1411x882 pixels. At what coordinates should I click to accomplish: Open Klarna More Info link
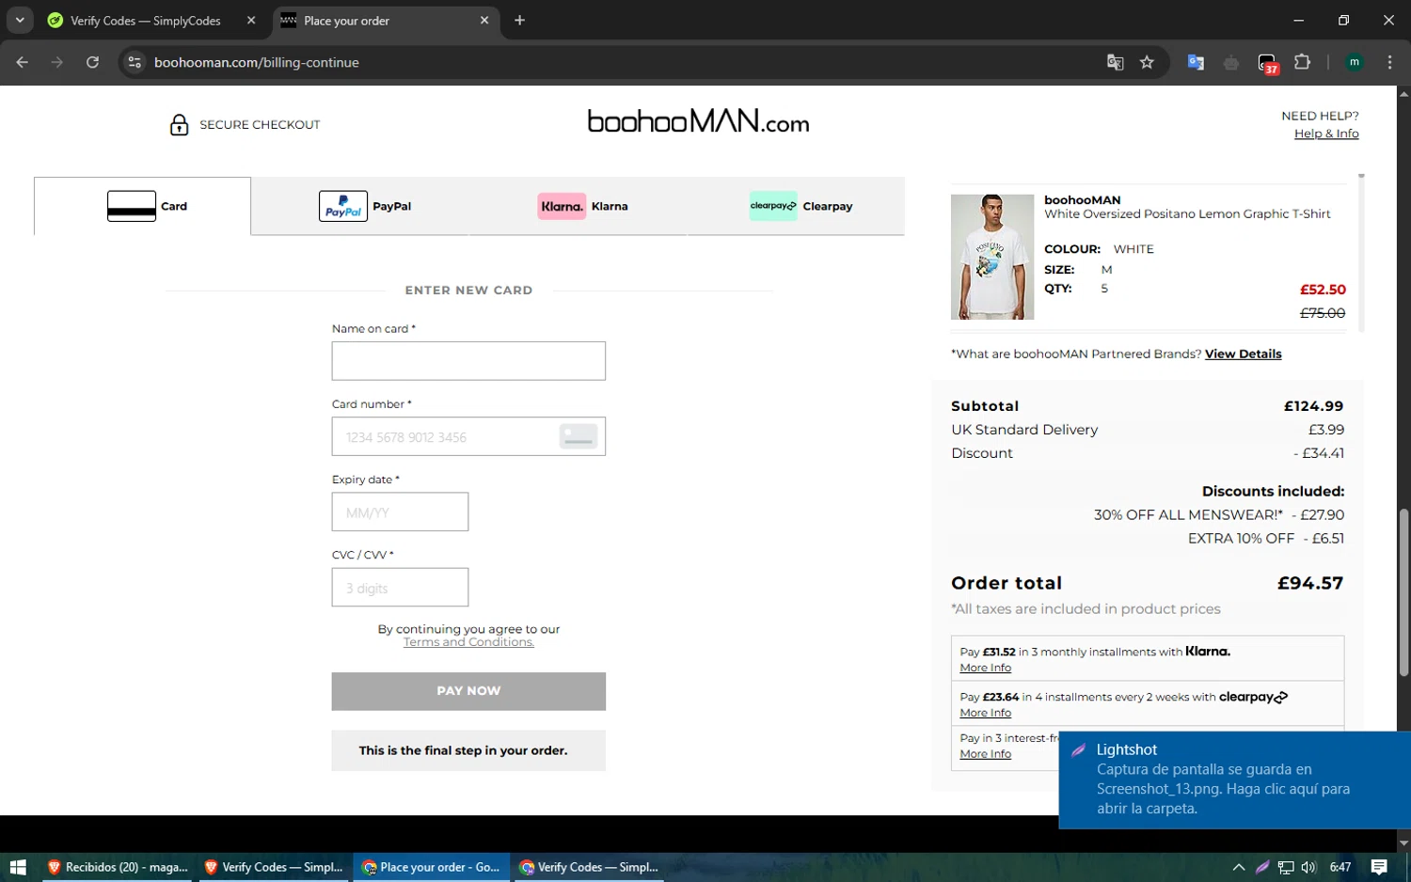(985, 668)
